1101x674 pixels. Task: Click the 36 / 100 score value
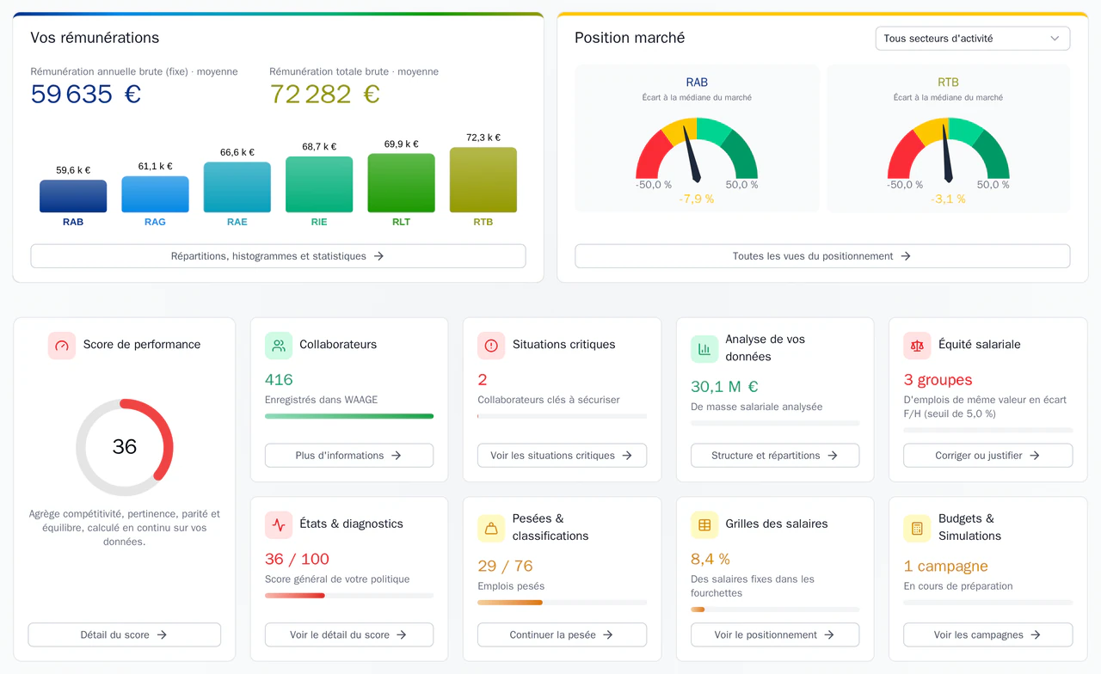coord(297,559)
